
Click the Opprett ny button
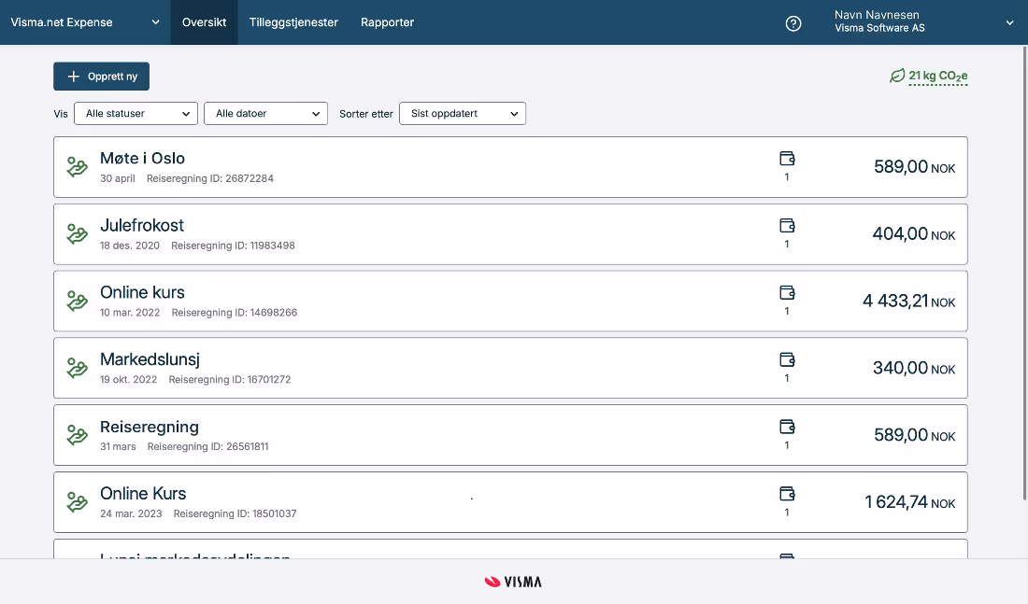point(102,76)
